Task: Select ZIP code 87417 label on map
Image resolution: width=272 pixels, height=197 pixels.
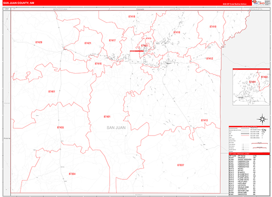Action: [x=112, y=41]
